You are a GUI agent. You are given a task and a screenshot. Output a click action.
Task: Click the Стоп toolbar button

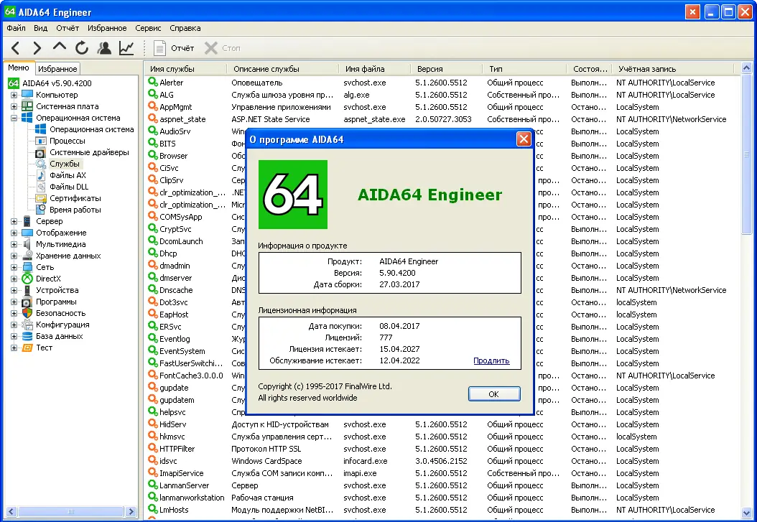pos(223,48)
